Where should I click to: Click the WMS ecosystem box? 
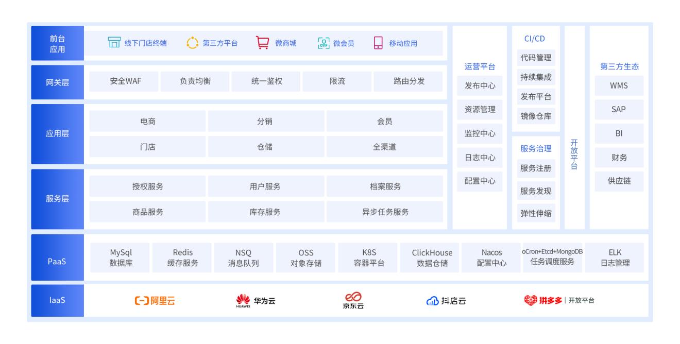[x=619, y=86]
